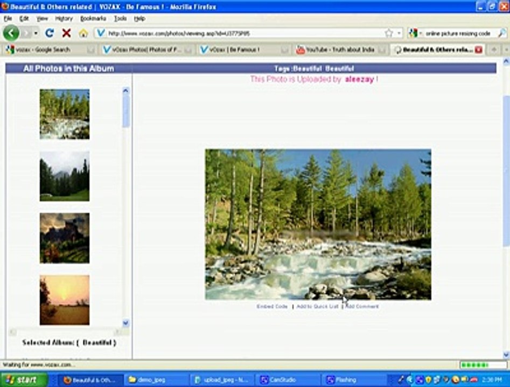Click the page scroll-down arrow

506,355
